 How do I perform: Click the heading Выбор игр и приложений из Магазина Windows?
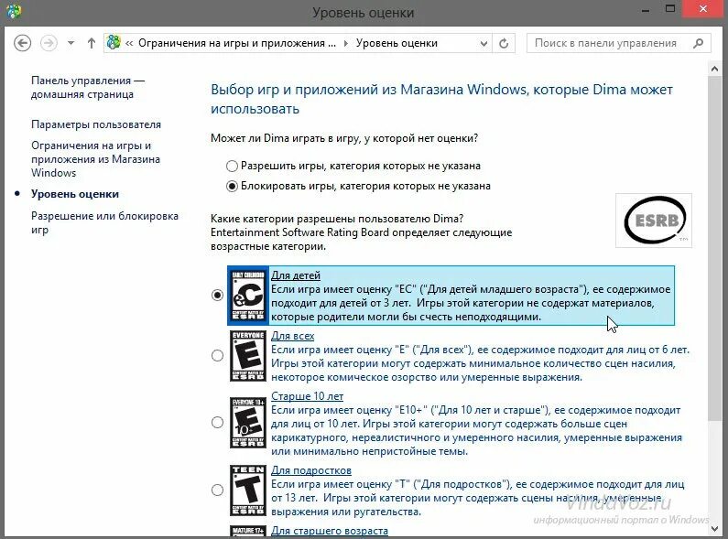(x=441, y=99)
